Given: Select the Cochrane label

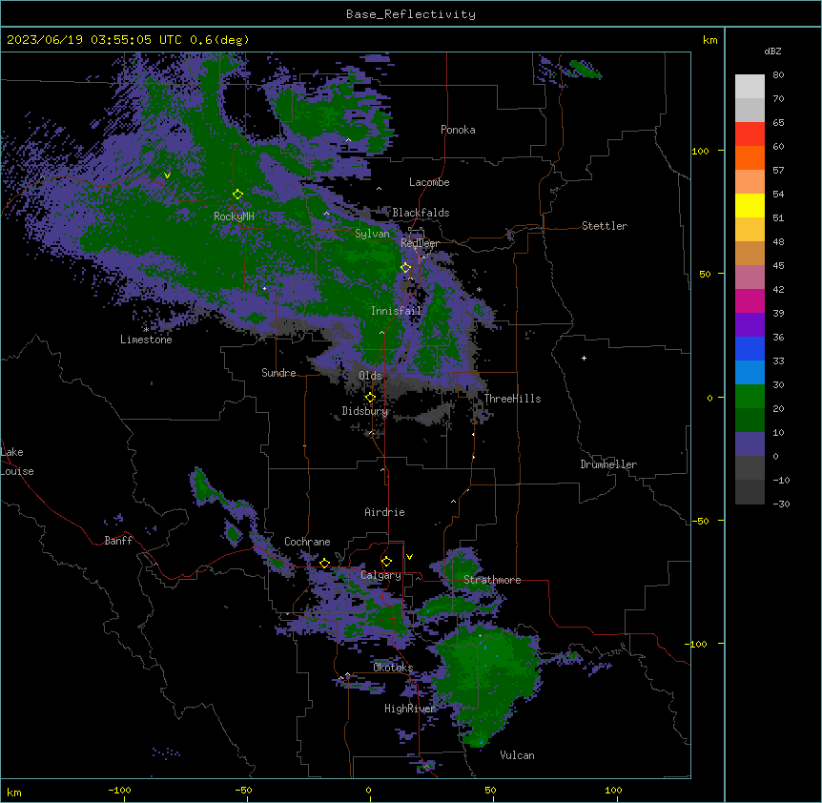Looking at the screenshot, I should click(307, 542).
